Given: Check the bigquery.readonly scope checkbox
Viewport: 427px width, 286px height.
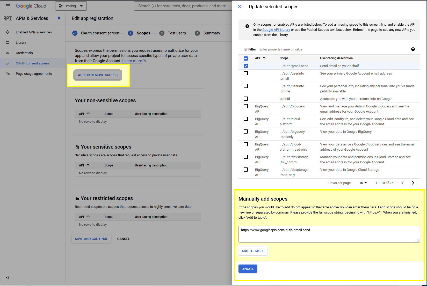Looking at the screenshot, I should (246, 131).
